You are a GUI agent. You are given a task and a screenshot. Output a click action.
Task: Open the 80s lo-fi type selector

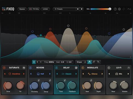coord(119,74)
